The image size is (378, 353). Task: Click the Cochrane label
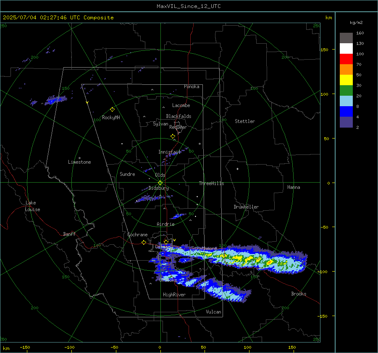(137, 235)
